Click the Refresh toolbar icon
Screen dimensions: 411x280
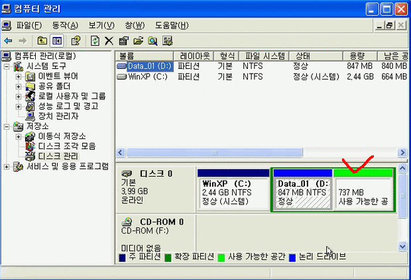pyautogui.click(x=95, y=41)
